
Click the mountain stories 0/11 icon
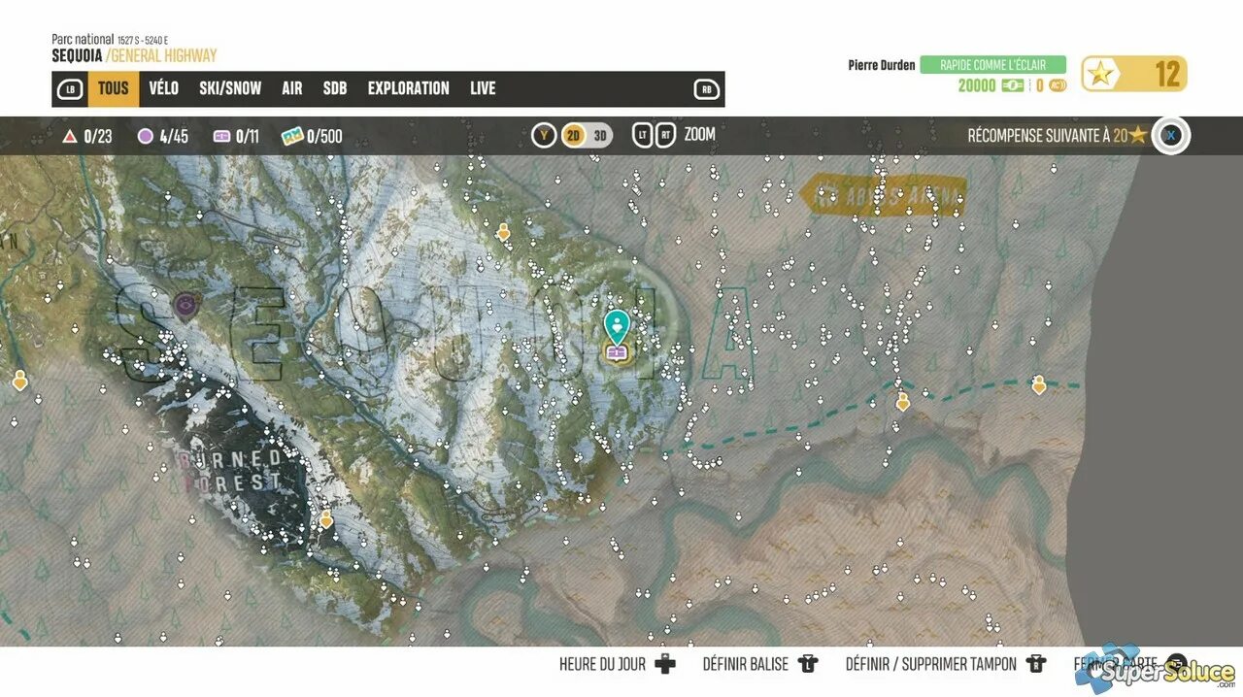point(222,137)
